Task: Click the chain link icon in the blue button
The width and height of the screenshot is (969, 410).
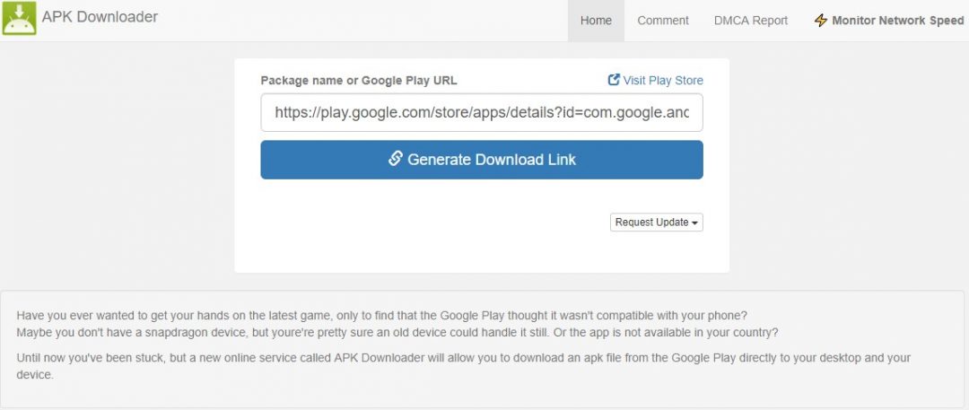Action: (x=396, y=158)
